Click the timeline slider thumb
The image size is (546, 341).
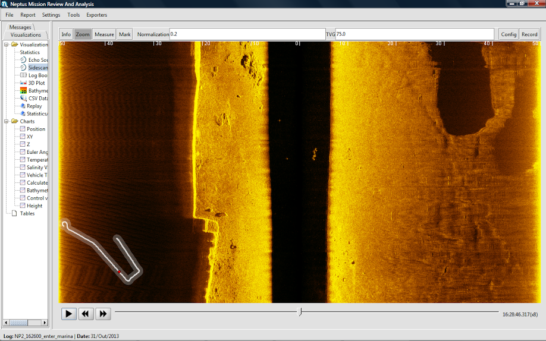pyautogui.click(x=299, y=312)
